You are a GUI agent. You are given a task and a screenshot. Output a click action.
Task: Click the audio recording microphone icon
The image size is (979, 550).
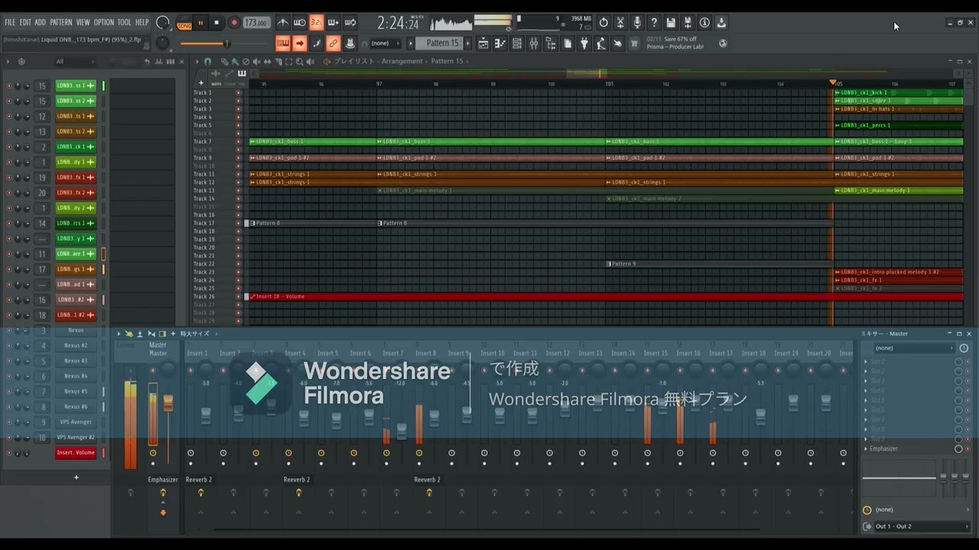(637, 22)
